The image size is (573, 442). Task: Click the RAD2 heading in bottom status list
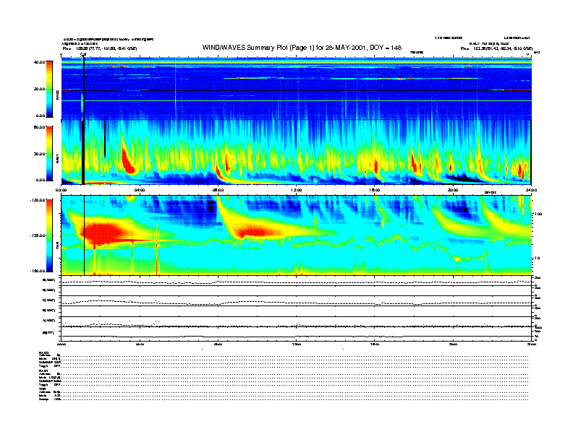pos(44,352)
